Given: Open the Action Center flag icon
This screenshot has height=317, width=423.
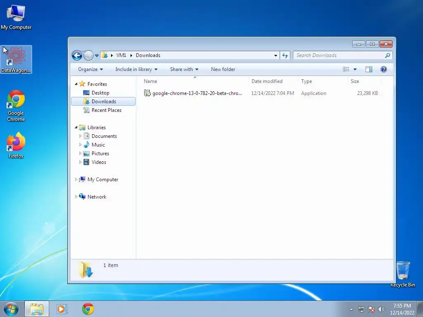Looking at the screenshot, I should (x=371, y=309).
